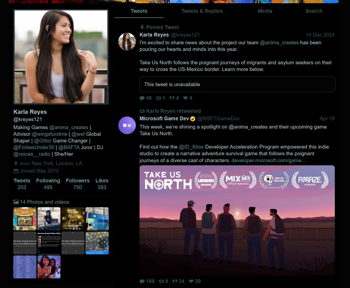Open @anima_creates mention in pinned tweet
The image size is (350, 288).
[279, 43]
